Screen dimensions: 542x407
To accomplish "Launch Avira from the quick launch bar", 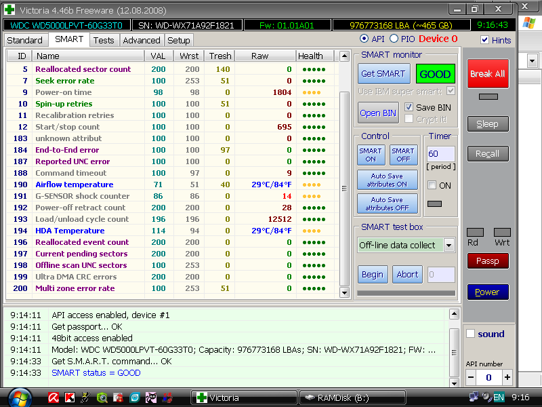I will [54, 398].
